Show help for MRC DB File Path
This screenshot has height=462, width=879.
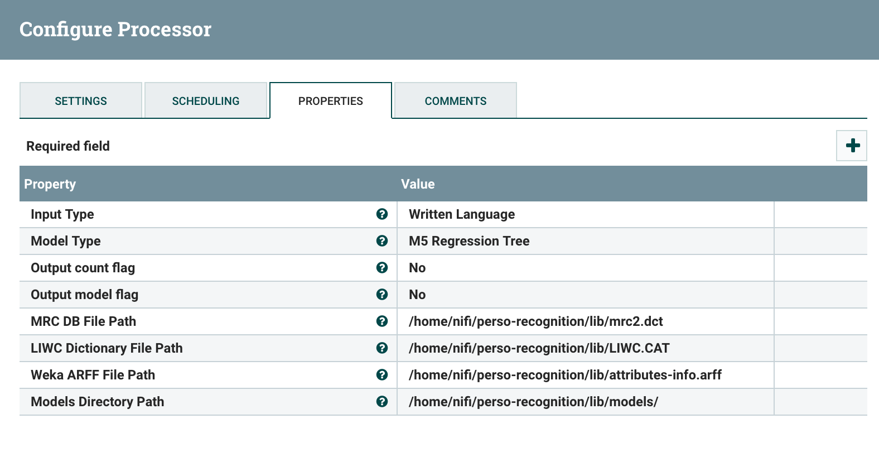pos(382,321)
